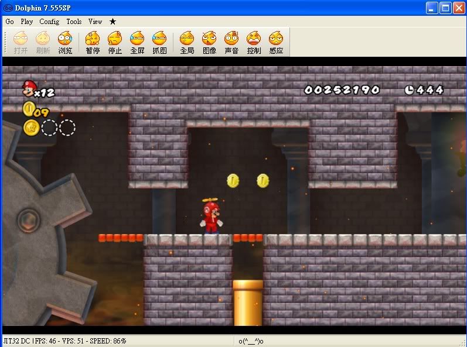Screen dimensions: 467x347
Task: Click the coin counter showing 09
Action: [x=36, y=109]
